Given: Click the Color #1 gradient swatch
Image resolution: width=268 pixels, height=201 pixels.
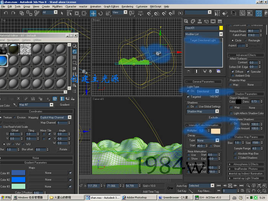Looking at the screenshot, I should 18,173.
